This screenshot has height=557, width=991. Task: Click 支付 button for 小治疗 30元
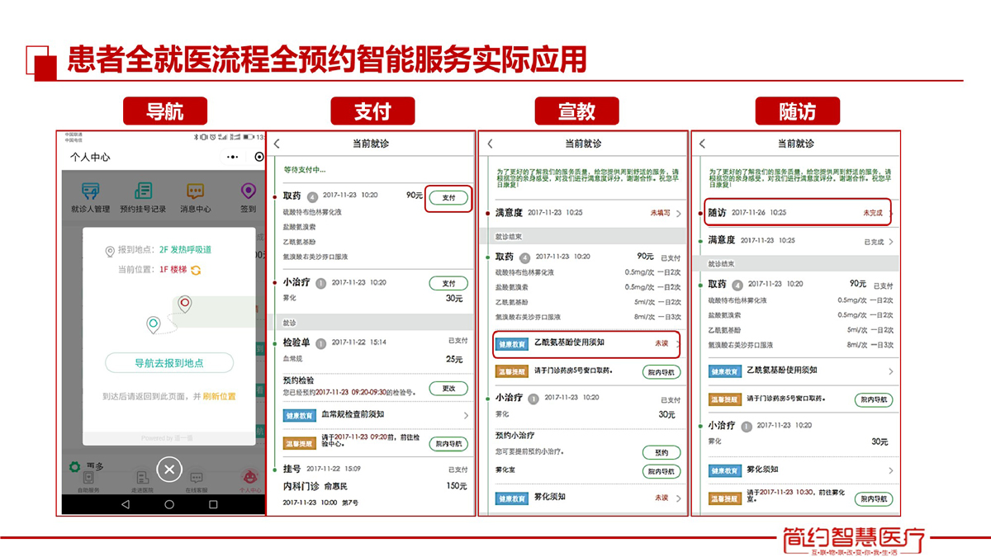(448, 283)
